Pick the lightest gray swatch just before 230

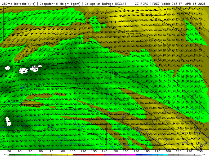[197, 155]
